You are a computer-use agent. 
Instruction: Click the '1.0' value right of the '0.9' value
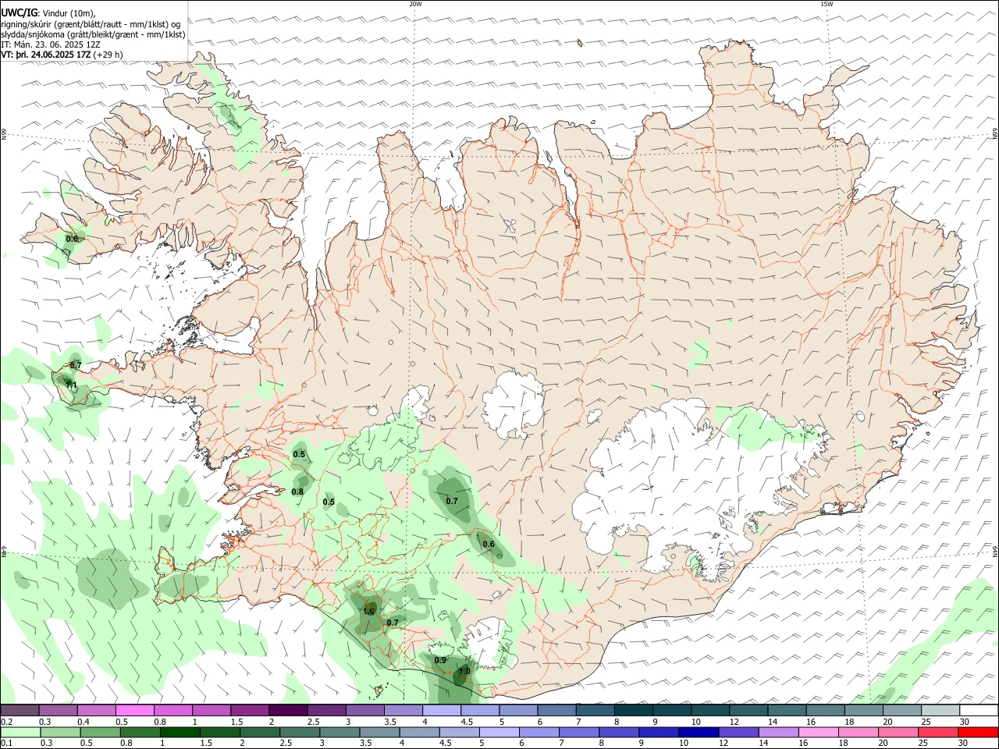464,671
